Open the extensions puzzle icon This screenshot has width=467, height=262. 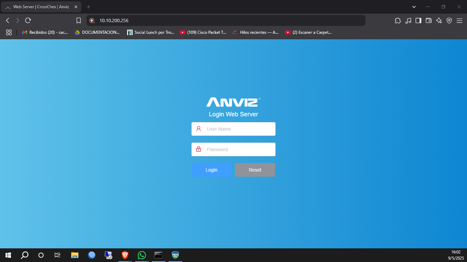[398, 20]
